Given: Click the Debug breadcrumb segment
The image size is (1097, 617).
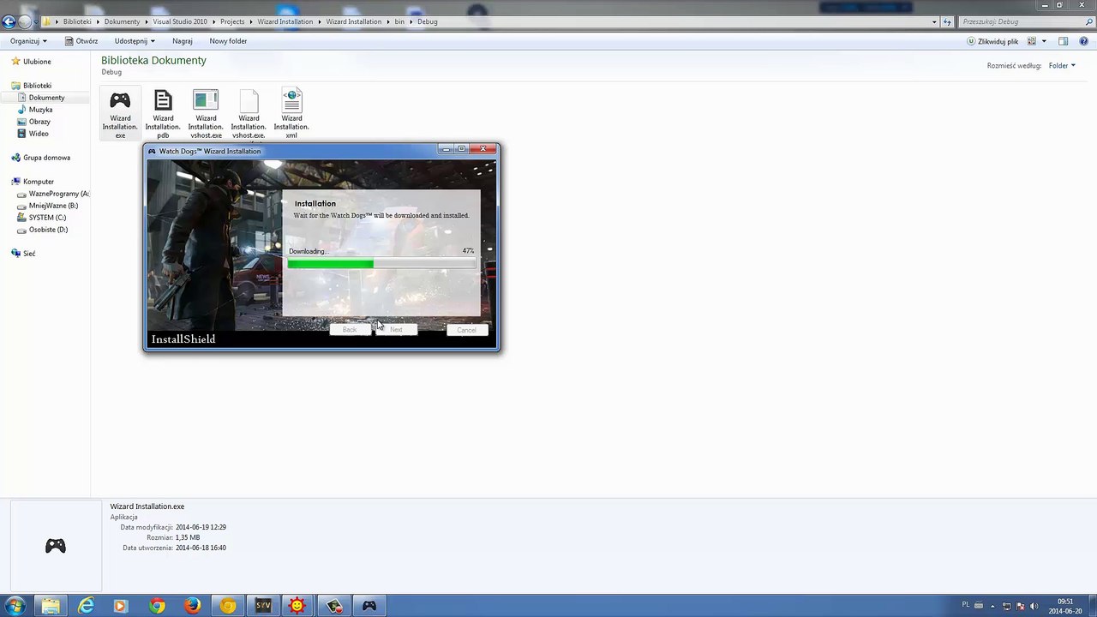Looking at the screenshot, I should pyautogui.click(x=427, y=21).
